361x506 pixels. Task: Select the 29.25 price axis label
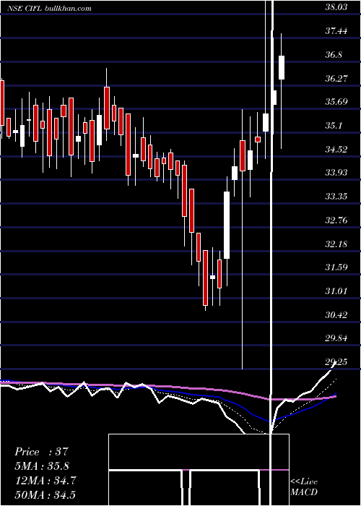coord(336,362)
